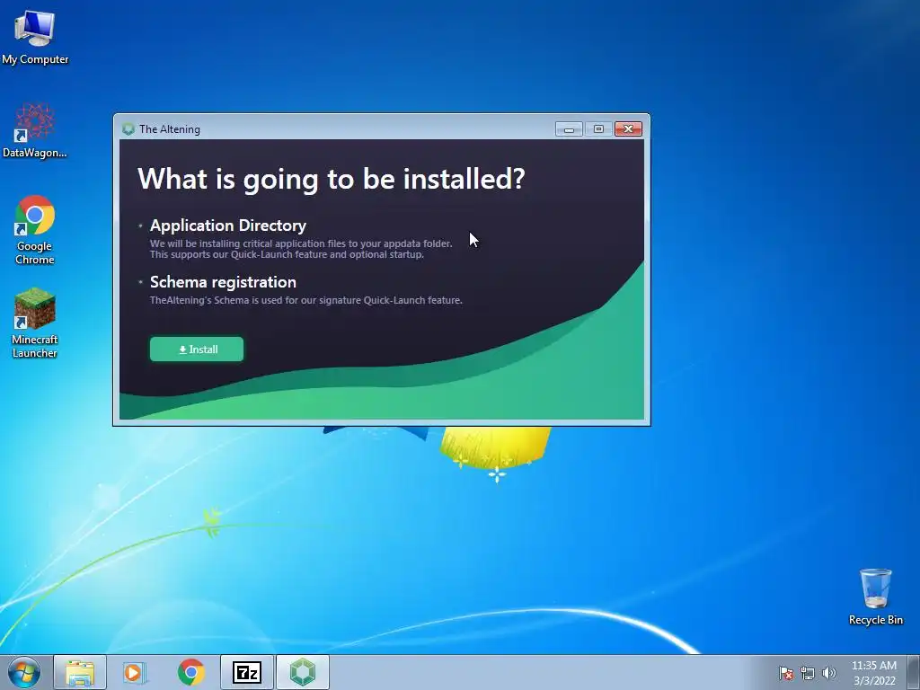Open My Computer desktop icon
Screen dimensions: 920x690
tap(35, 36)
